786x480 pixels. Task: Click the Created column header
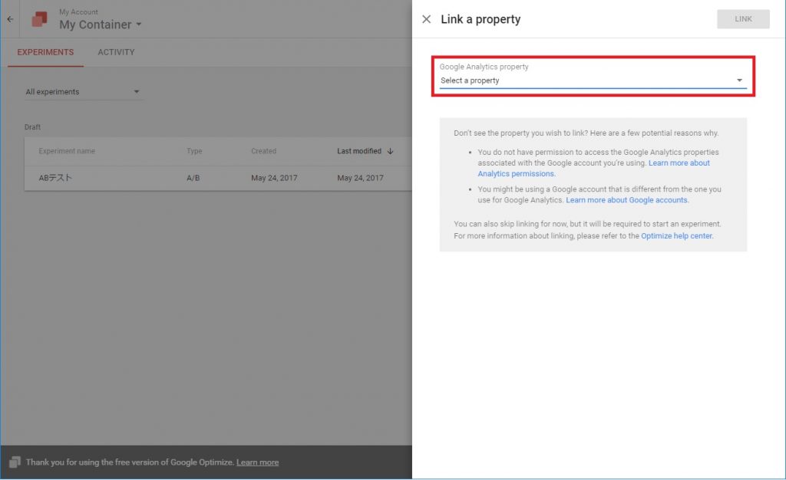[264, 151]
